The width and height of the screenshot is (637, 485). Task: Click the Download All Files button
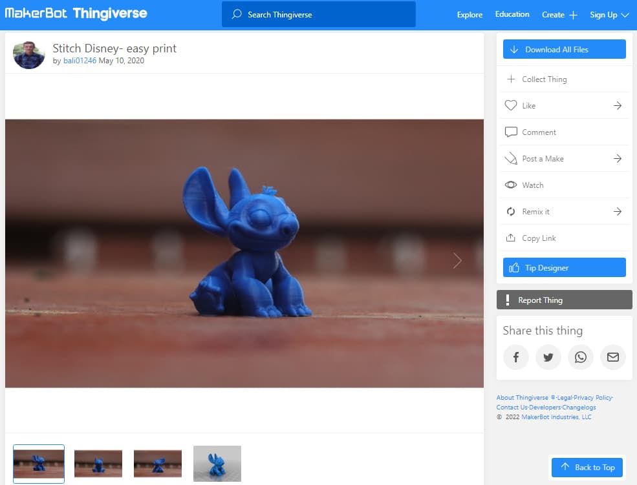point(563,48)
